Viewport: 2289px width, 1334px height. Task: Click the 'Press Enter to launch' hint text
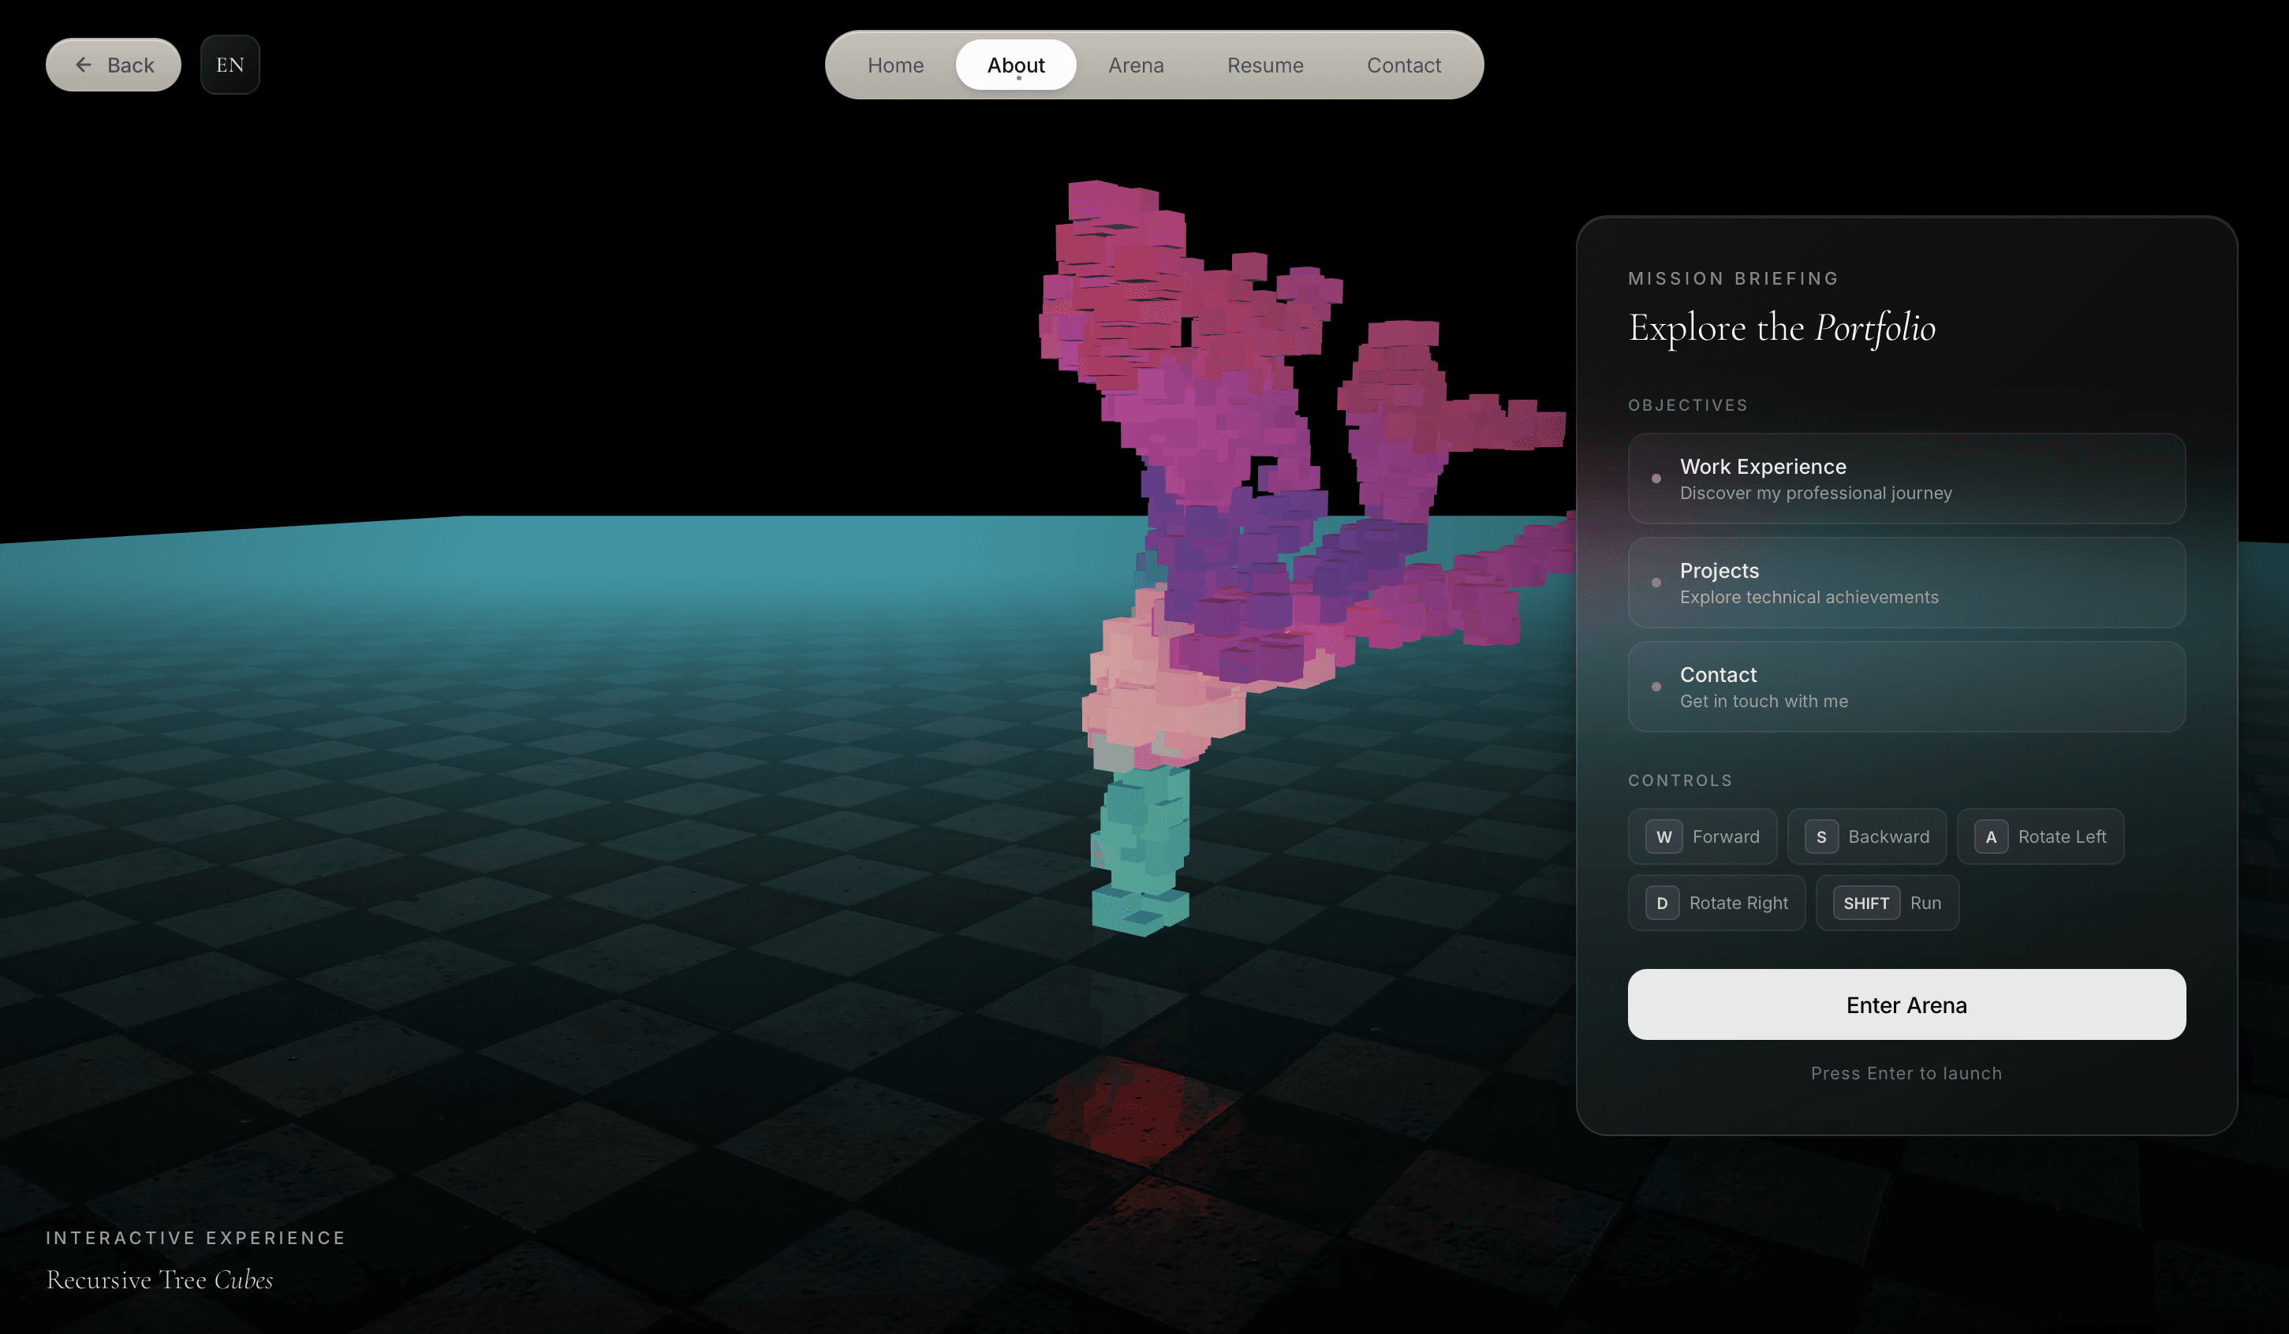1906,1073
